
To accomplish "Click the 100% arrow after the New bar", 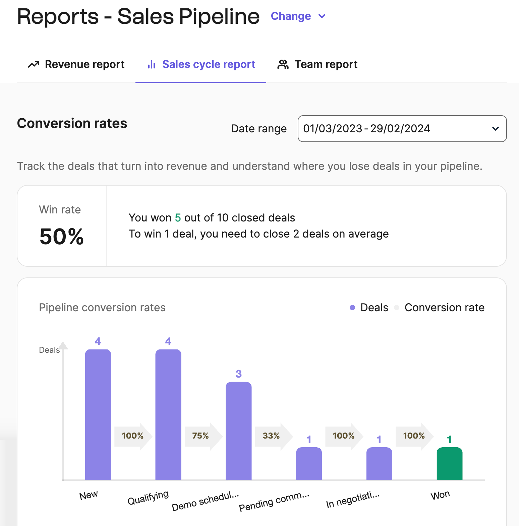I will point(132,436).
